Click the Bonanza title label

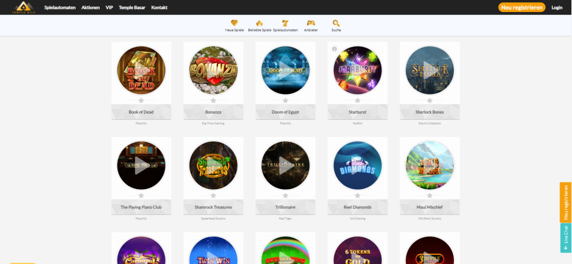213,112
